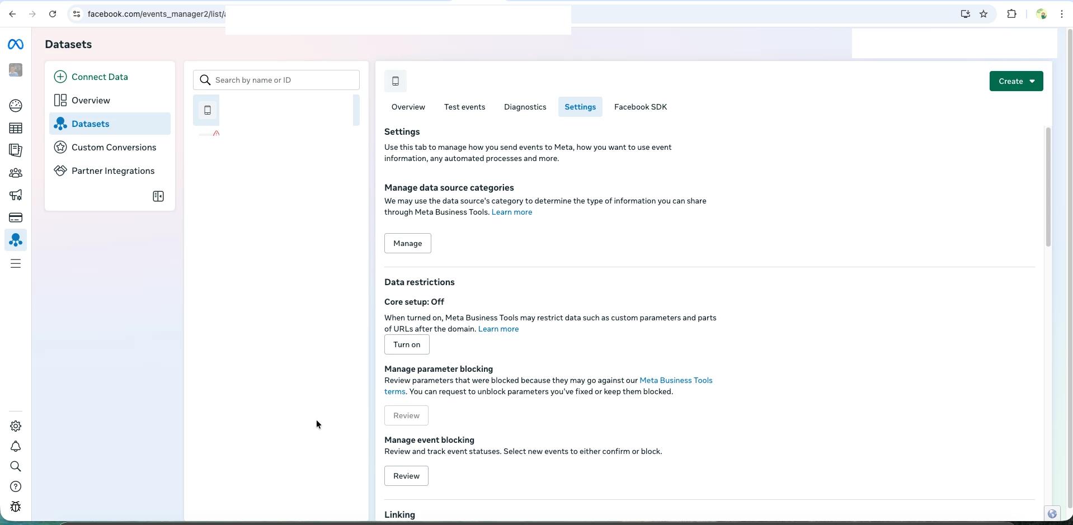Click the Linking section heading
The height and width of the screenshot is (525, 1073).
(399, 514)
